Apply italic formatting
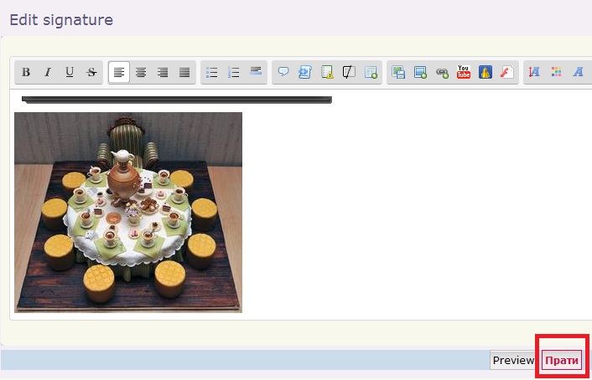 (x=48, y=72)
